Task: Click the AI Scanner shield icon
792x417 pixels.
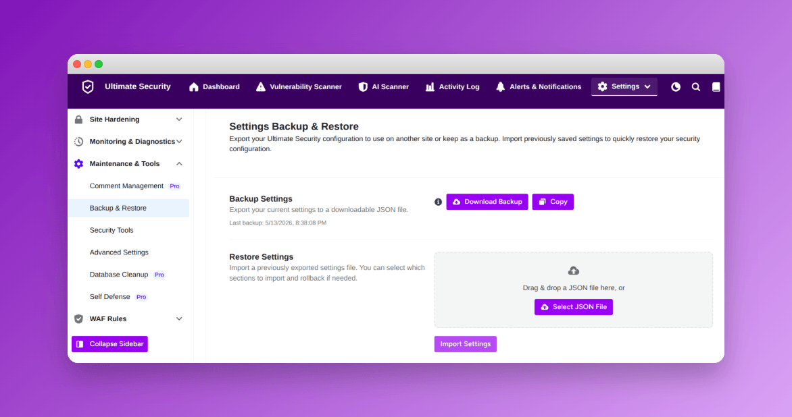Action: 363,87
